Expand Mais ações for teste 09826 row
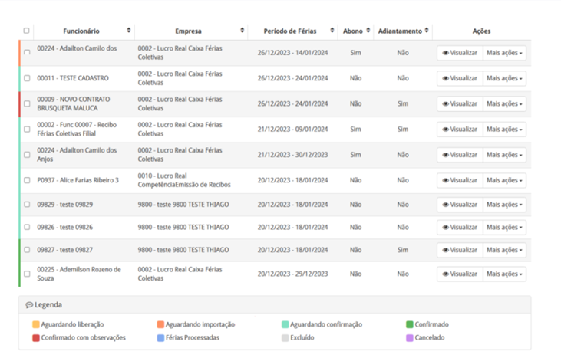 pos(504,227)
